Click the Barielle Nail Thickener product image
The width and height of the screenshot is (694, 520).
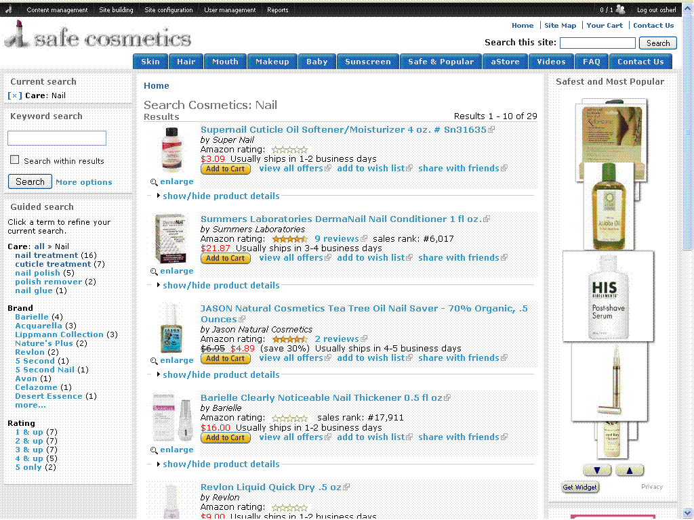[x=173, y=418]
